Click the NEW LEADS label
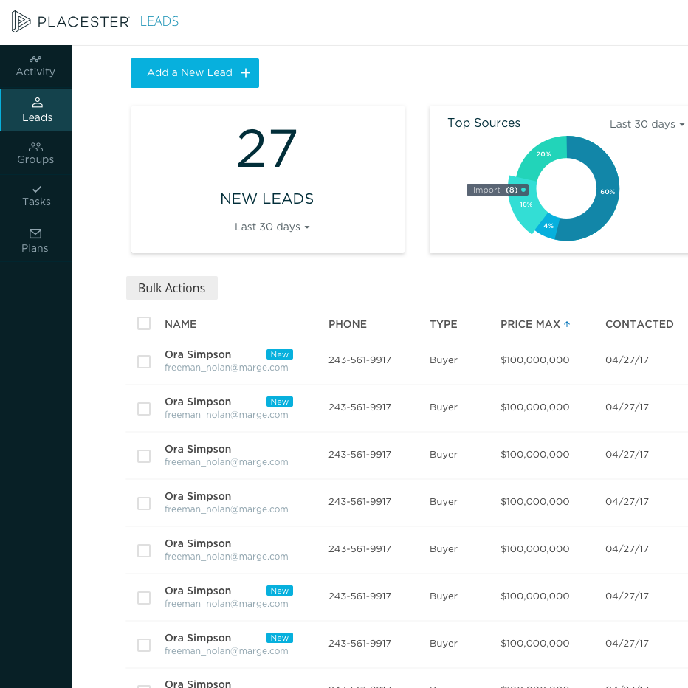The image size is (688, 688). [266, 199]
